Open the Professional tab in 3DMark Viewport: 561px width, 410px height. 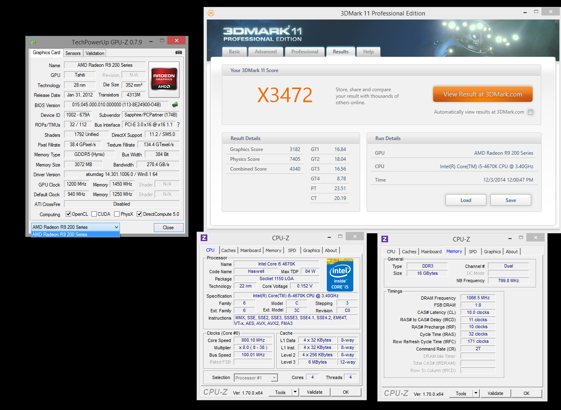pyautogui.click(x=305, y=52)
